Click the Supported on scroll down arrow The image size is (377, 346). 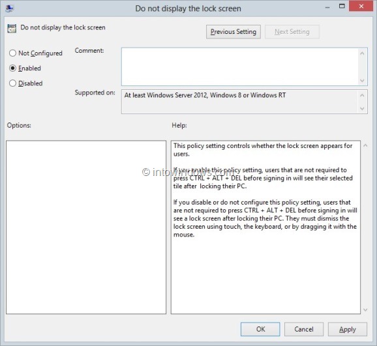click(x=363, y=109)
